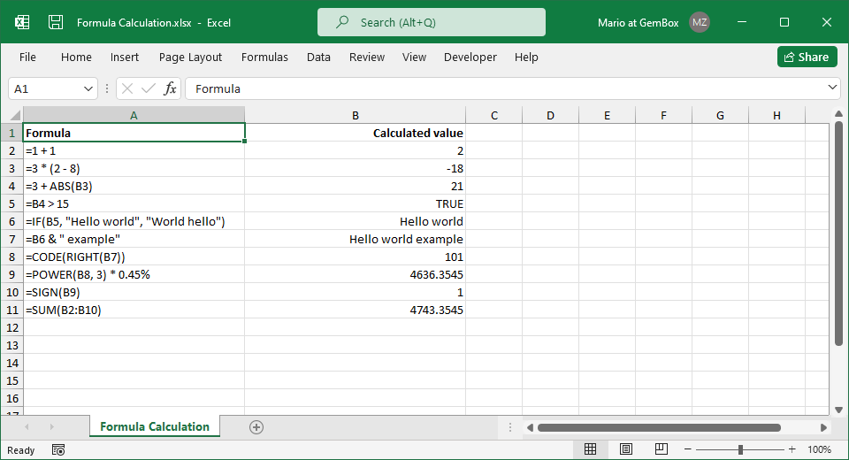The image size is (849, 460).
Task: Click the Insert Function fx icon
Action: 170,88
